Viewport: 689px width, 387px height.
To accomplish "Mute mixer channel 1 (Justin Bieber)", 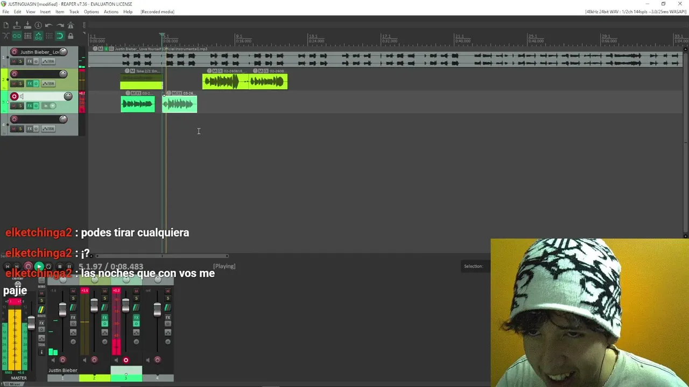I will pyautogui.click(x=73, y=291).
